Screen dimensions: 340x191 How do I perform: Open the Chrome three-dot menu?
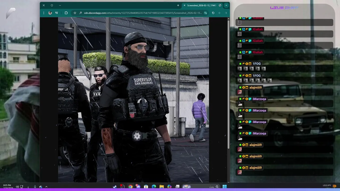[44, 13]
